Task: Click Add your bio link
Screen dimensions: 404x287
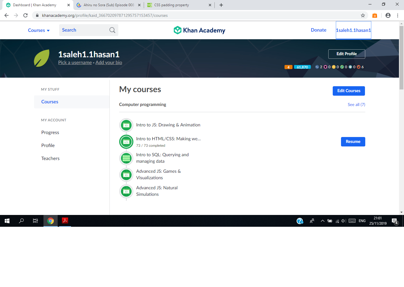Action: (109, 63)
